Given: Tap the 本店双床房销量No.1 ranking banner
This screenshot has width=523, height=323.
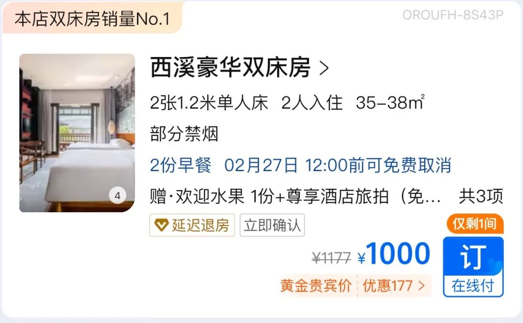Looking at the screenshot, I should [92, 18].
